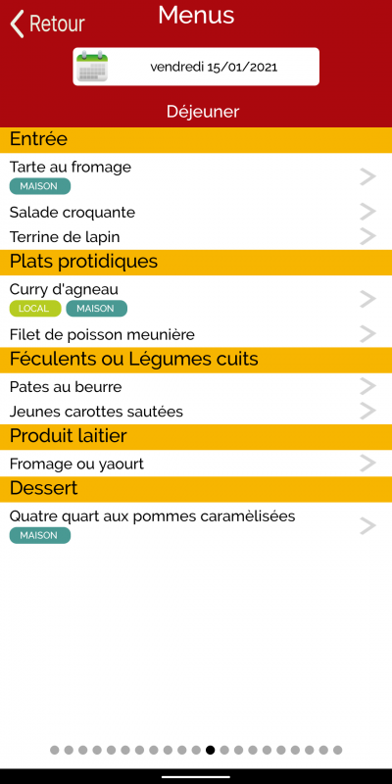Tap the calendar icon in date field
The image size is (392, 784).
(92, 66)
